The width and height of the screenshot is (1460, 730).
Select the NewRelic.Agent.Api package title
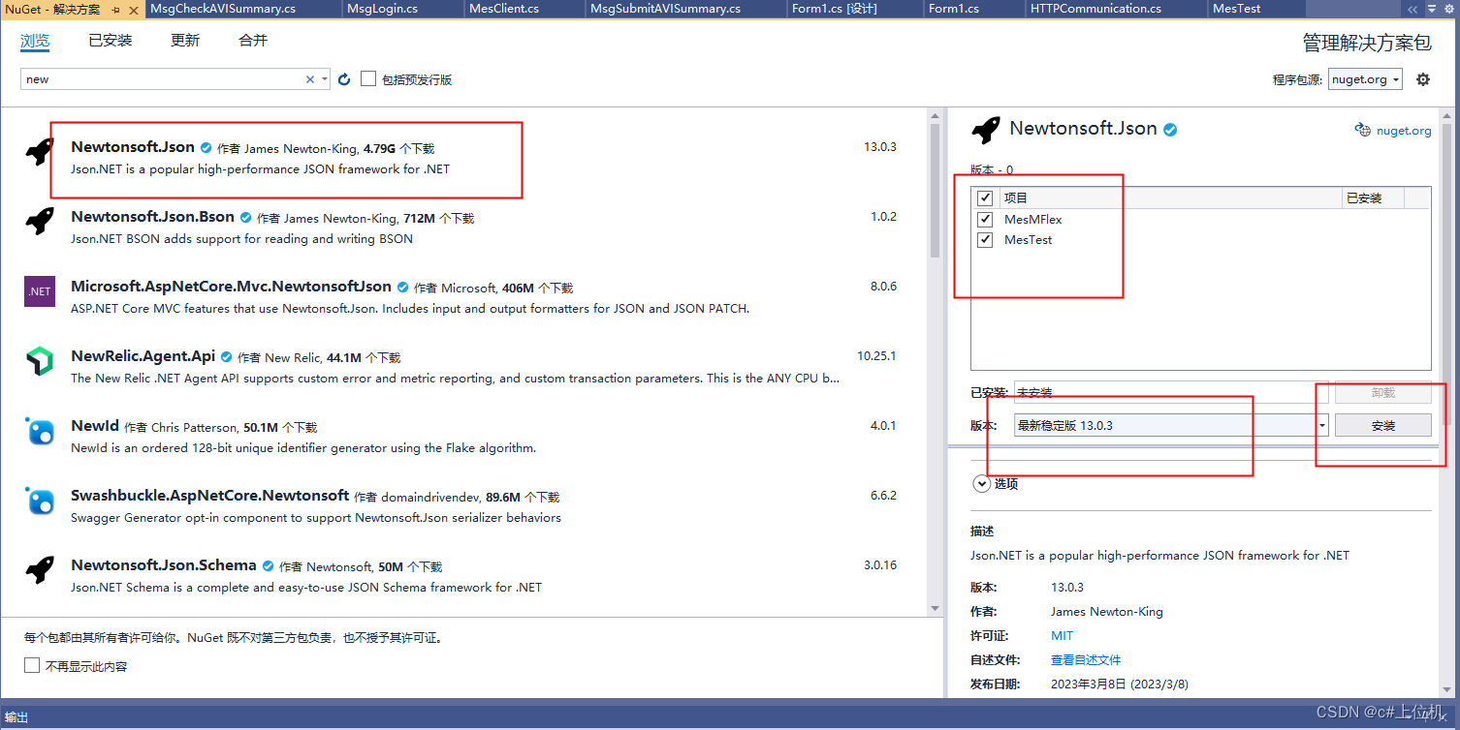pyautogui.click(x=143, y=356)
